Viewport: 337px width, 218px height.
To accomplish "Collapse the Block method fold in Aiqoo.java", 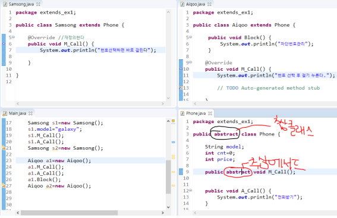I will click(191, 37).
